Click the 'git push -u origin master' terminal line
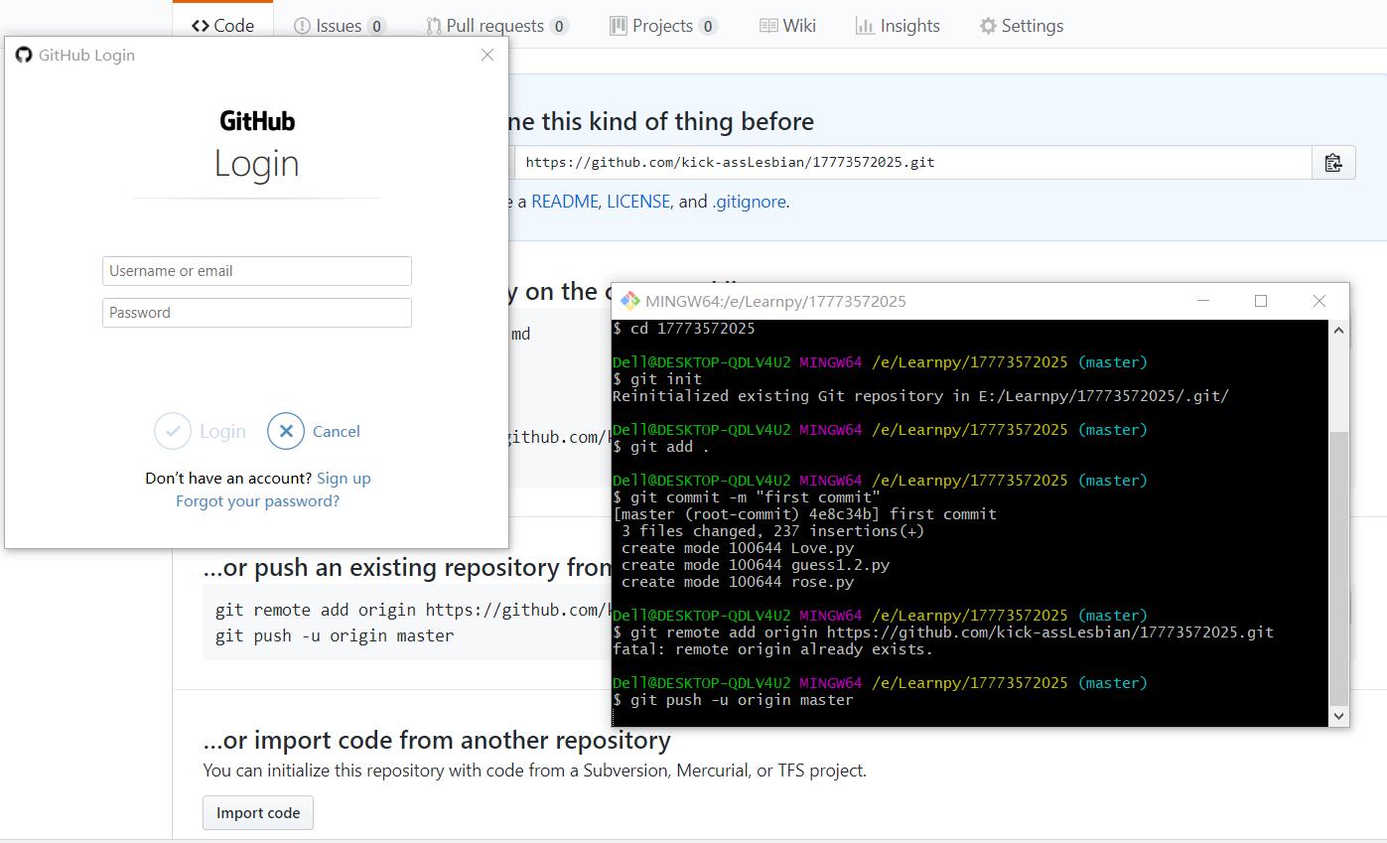 734,700
